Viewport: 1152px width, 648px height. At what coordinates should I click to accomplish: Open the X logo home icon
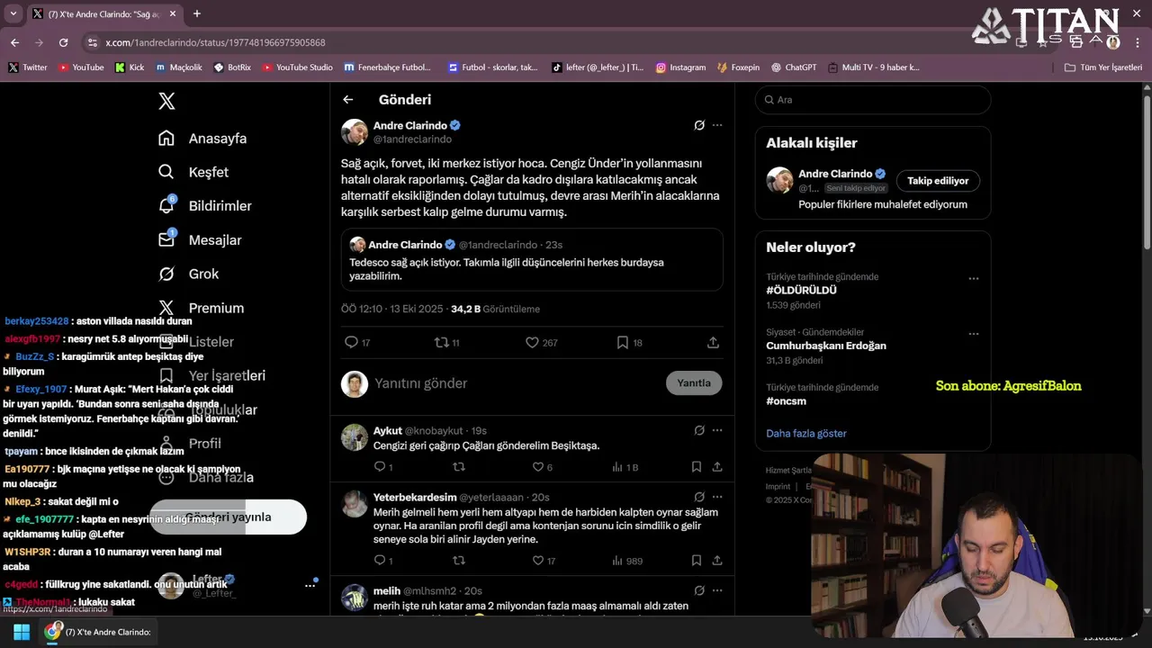(x=166, y=101)
